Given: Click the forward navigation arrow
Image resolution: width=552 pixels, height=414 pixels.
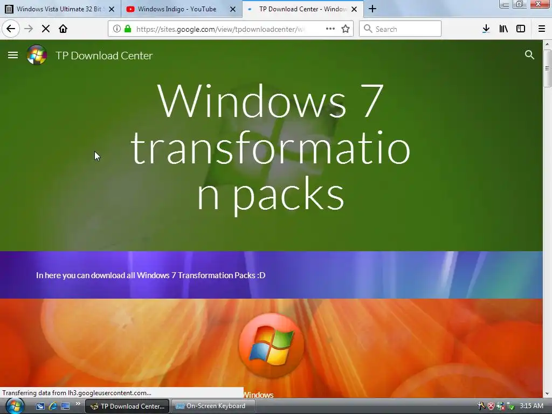Looking at the screenshot, I should (29, 29).
